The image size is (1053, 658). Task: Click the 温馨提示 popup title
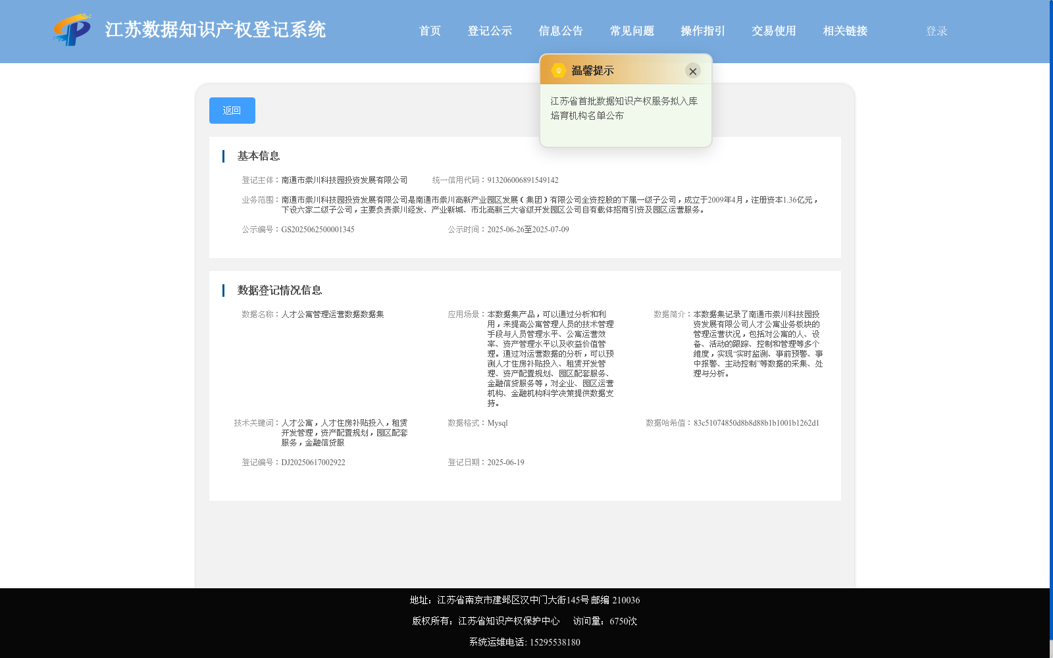592,70
